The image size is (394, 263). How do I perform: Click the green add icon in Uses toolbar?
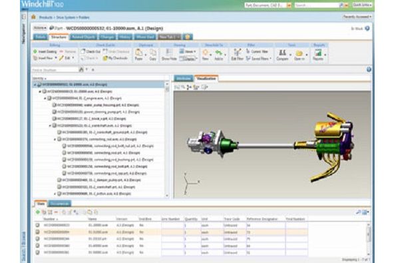click(x=38, y=212)
